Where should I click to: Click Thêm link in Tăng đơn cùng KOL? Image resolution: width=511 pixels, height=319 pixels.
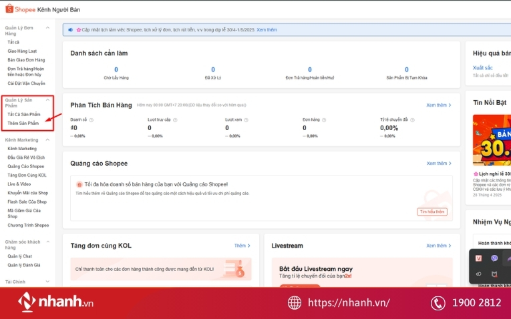click(x=242, y=246)
